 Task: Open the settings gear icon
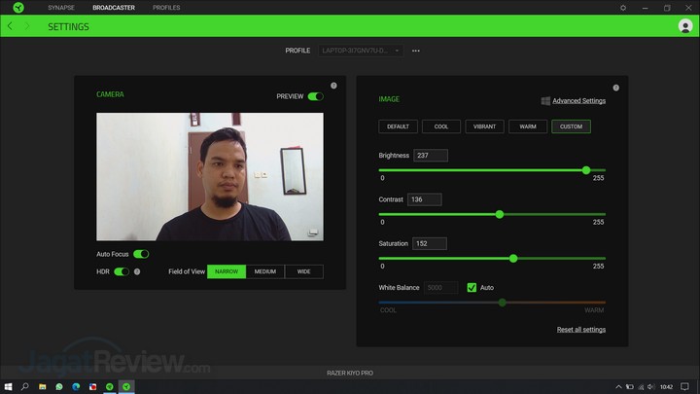[623, 8]
